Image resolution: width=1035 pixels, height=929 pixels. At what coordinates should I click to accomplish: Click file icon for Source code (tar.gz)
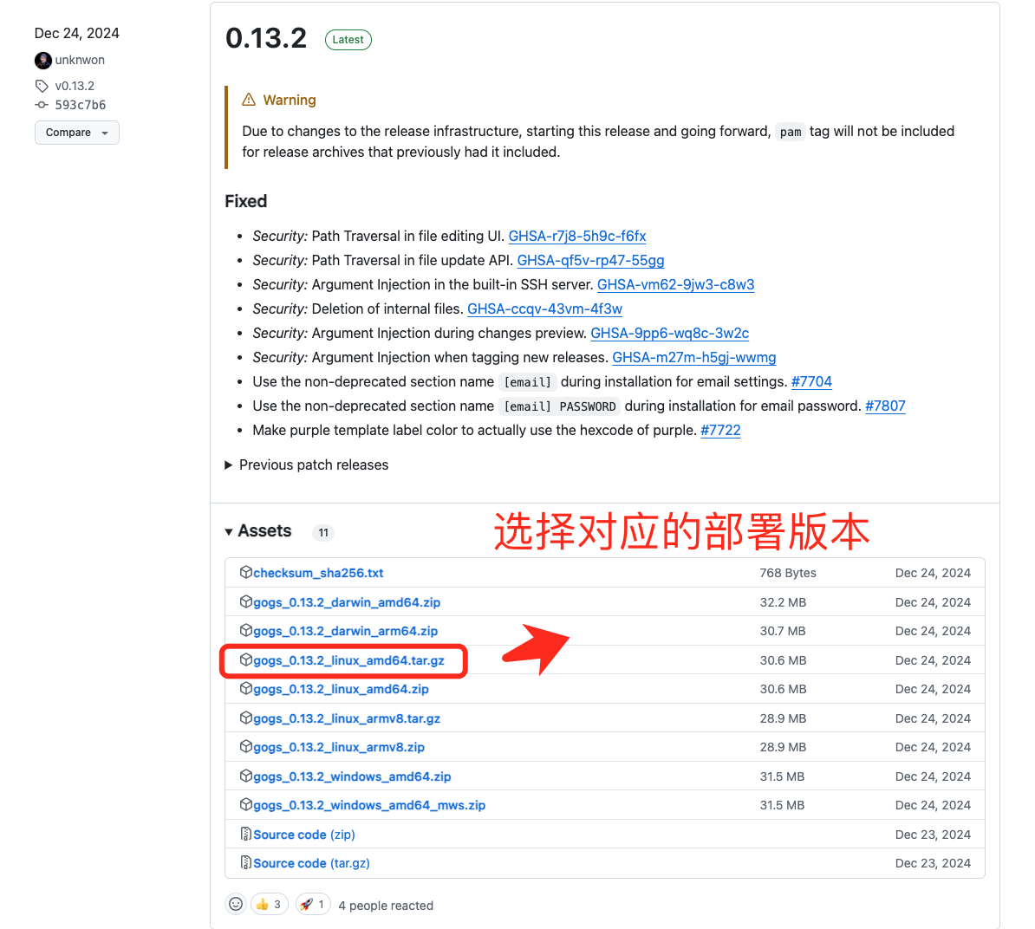point(245,862)
